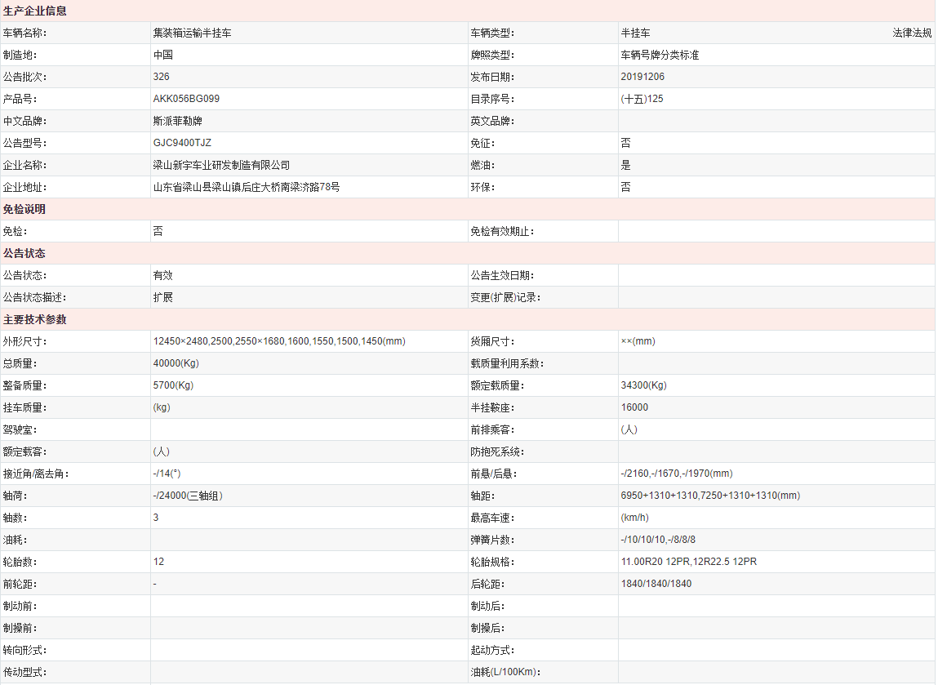Click the 生产企业信息 section header
938x685 pixels.
coord(35,11)
